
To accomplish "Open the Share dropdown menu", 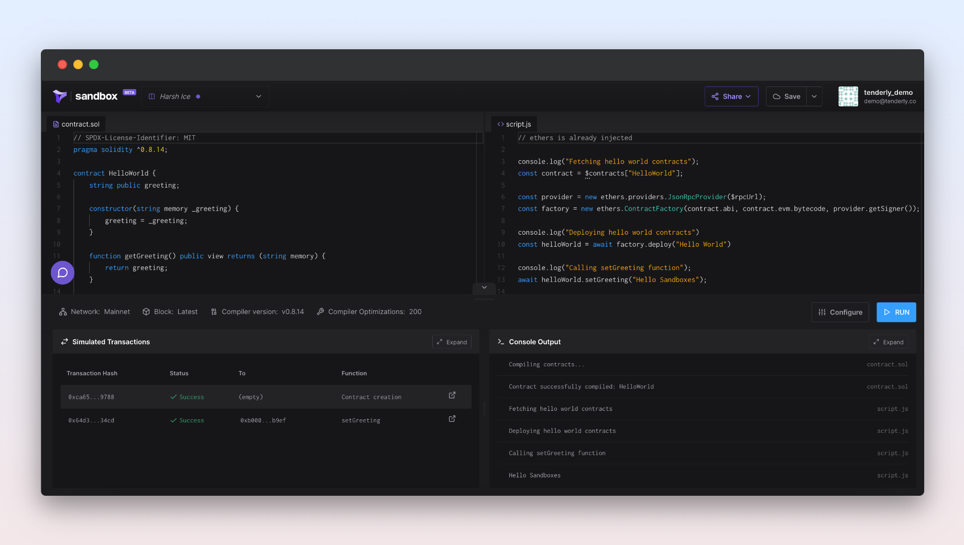I will tap(731, 96).
